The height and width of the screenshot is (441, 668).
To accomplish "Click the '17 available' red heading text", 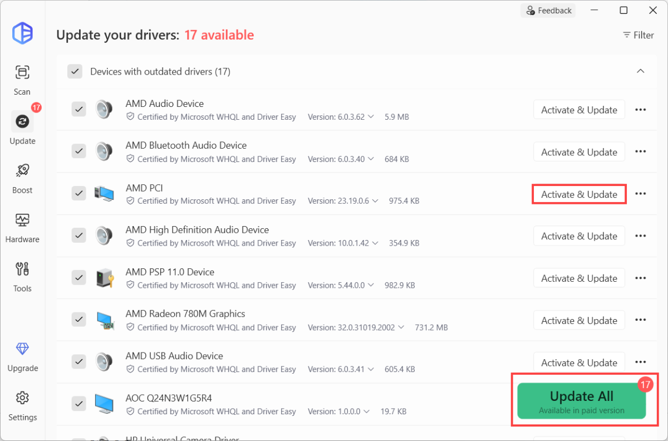I will (219, 35).
